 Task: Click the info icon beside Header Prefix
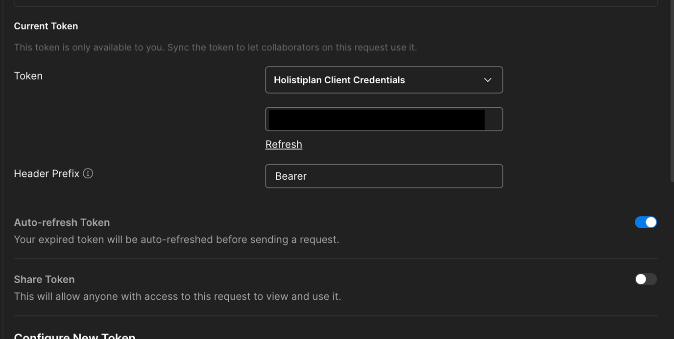[87, 173]
